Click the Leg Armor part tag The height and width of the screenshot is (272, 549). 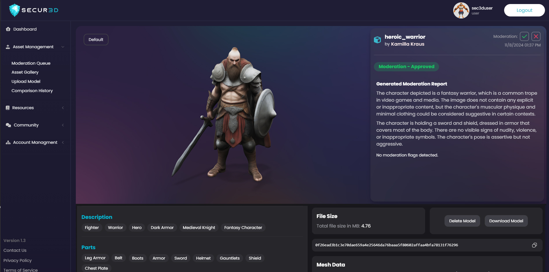coord(95,258)
